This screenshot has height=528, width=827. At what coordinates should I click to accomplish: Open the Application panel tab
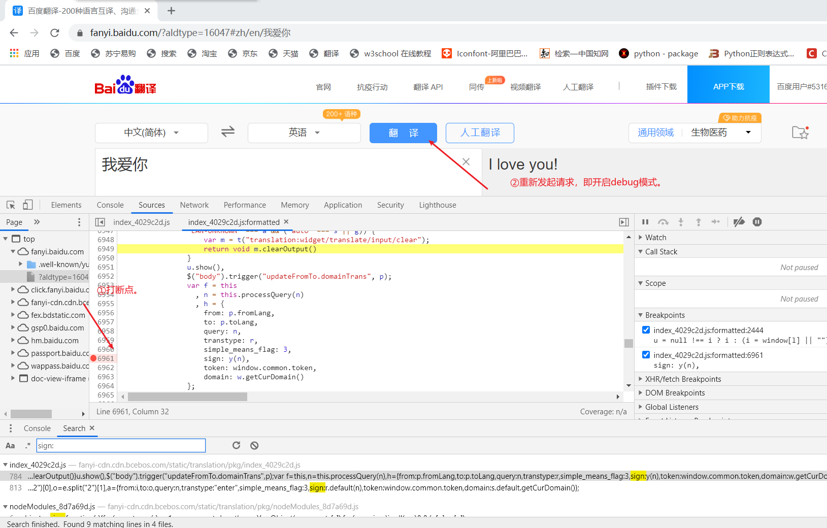pyautogui.click(x=343, y=205)
